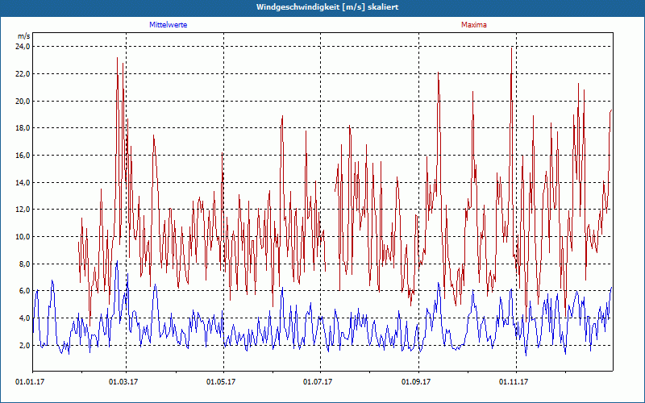Click the Mittelwerte legend label

click(x=168, y=25)
